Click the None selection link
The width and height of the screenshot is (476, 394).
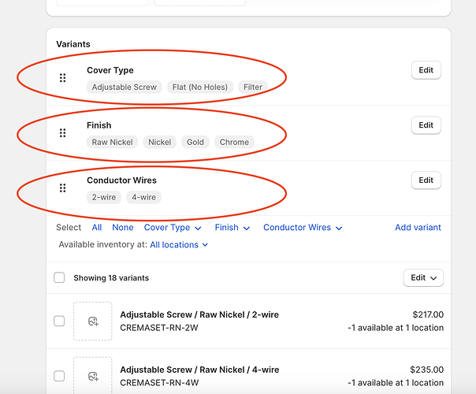point(123,228)
